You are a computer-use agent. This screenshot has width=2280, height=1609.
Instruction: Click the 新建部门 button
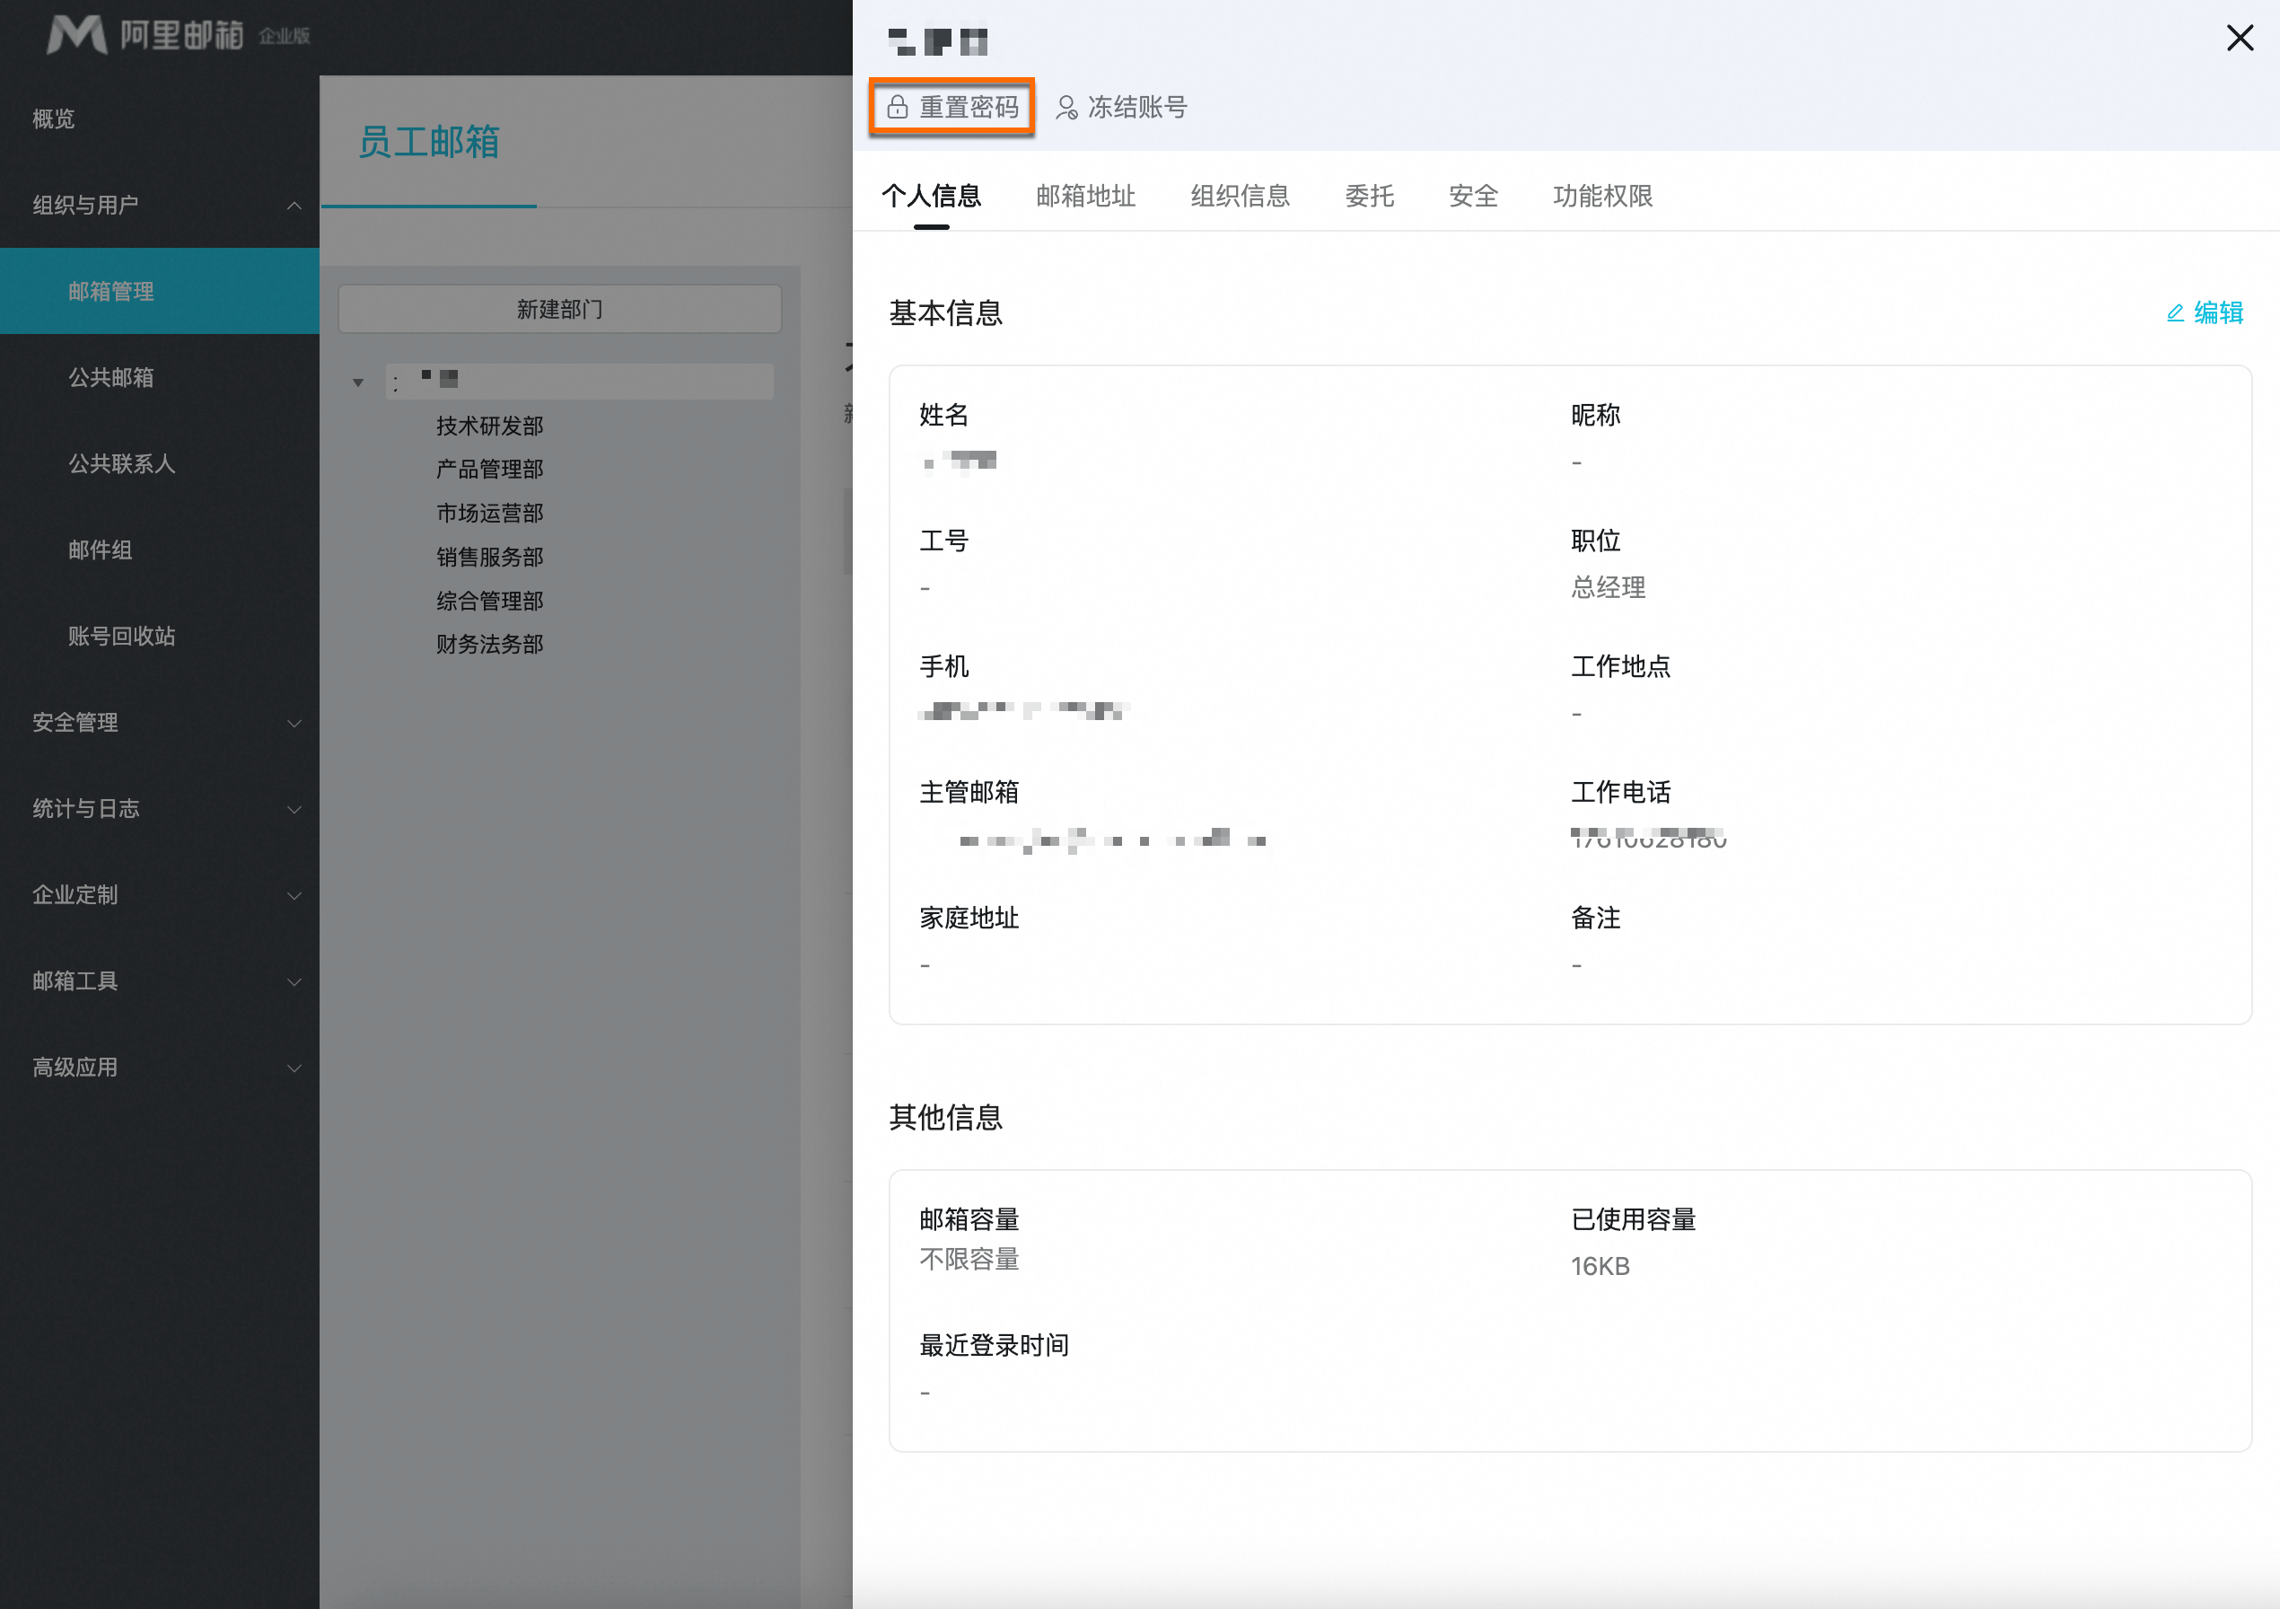coord(559,309)
